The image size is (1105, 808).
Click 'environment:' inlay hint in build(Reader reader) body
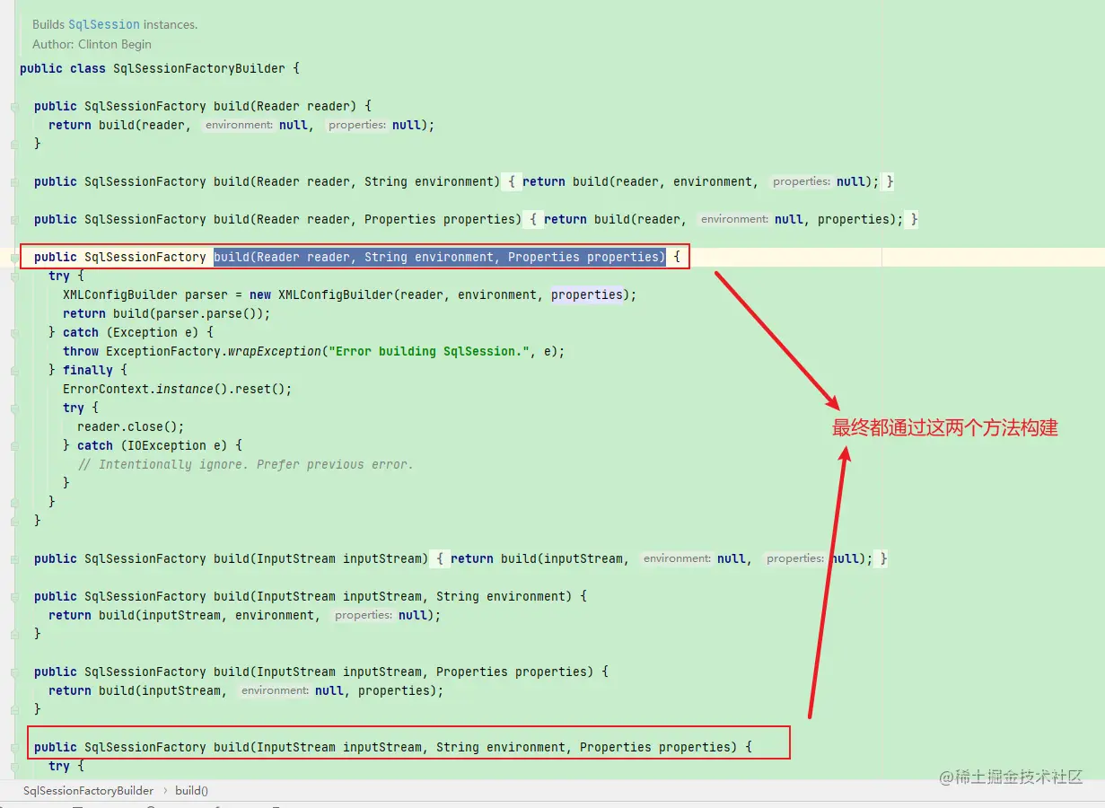[x=239, y=125]
